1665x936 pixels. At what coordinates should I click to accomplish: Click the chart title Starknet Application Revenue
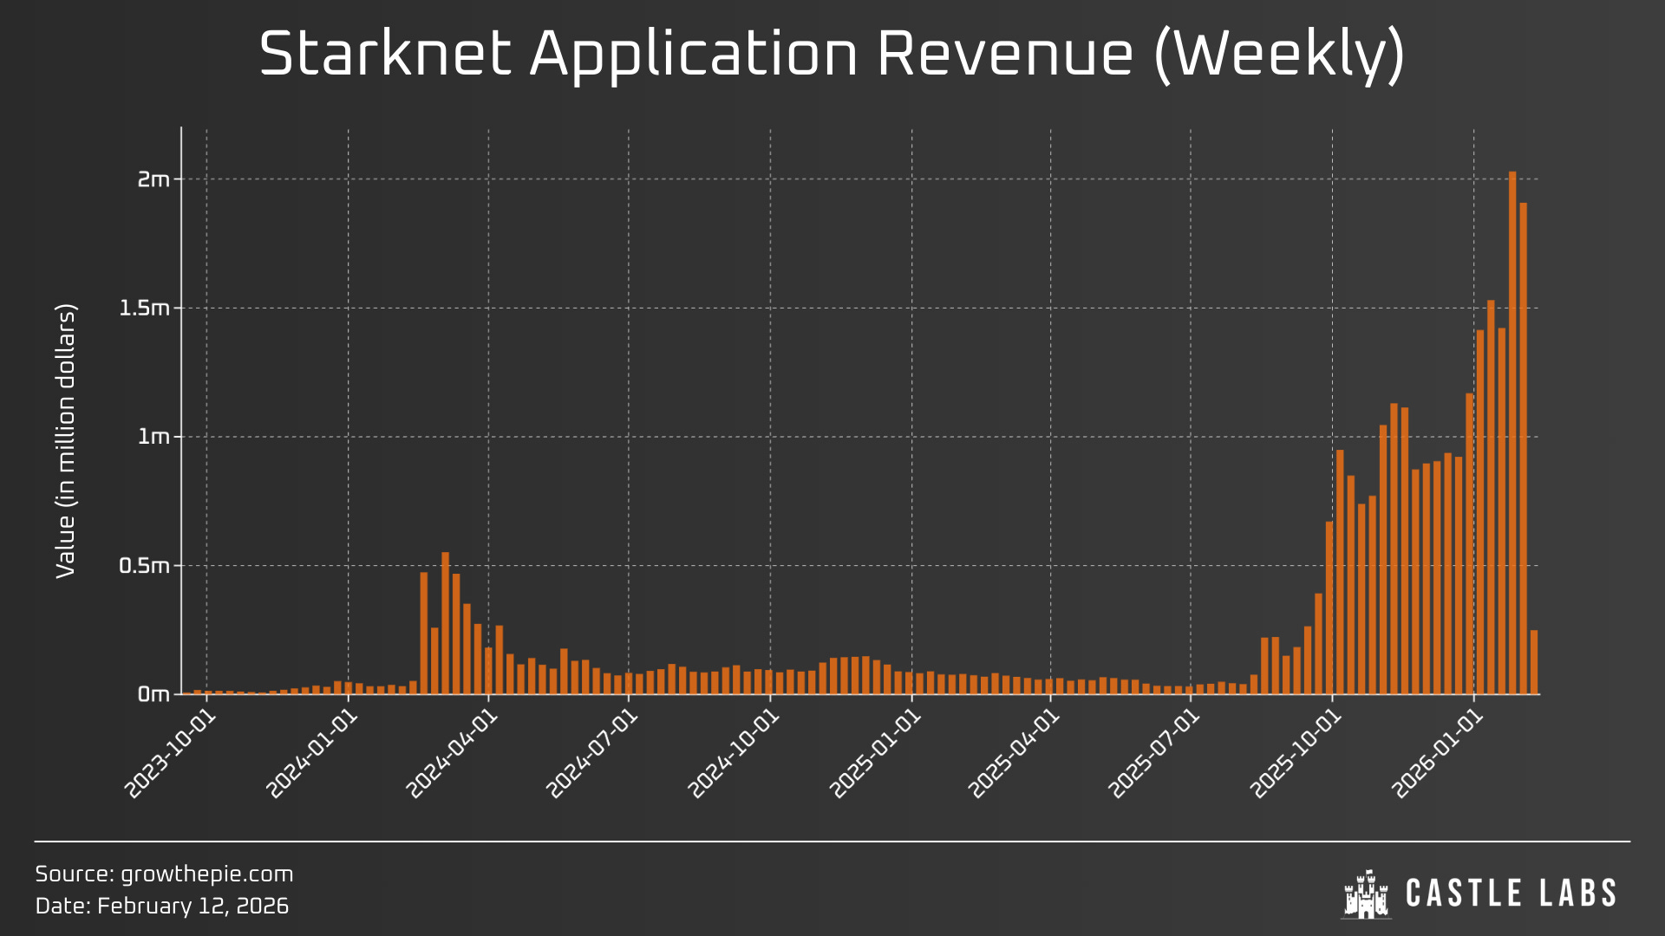coord(831,54)
